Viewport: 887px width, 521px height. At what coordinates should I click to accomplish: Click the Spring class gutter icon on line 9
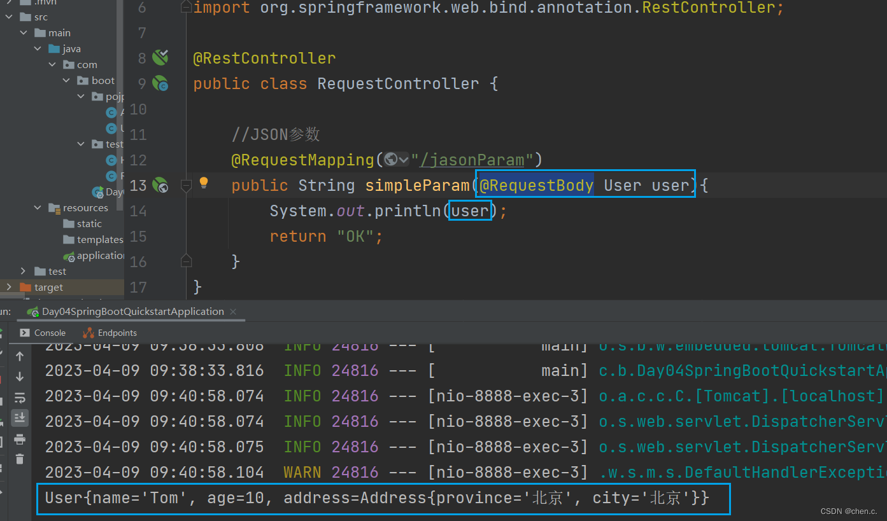[160, 83]
